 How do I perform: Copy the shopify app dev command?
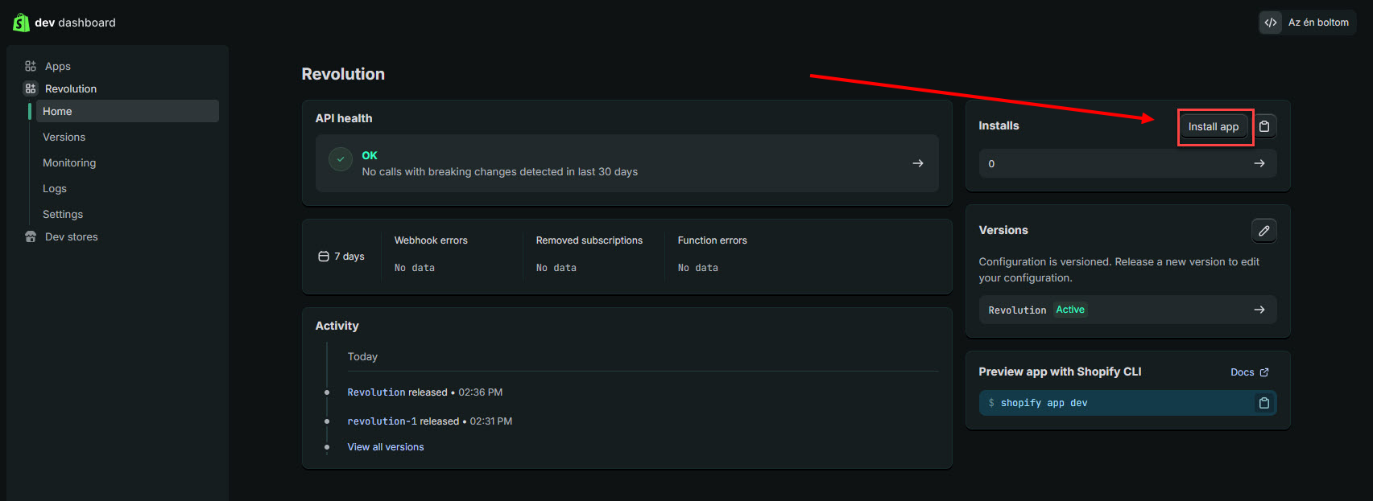click(1264, 403)
